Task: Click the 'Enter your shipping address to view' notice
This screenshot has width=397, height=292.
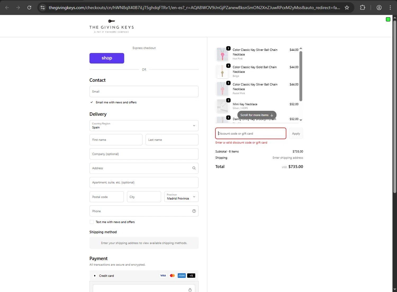Action: [x=144, y=243]
